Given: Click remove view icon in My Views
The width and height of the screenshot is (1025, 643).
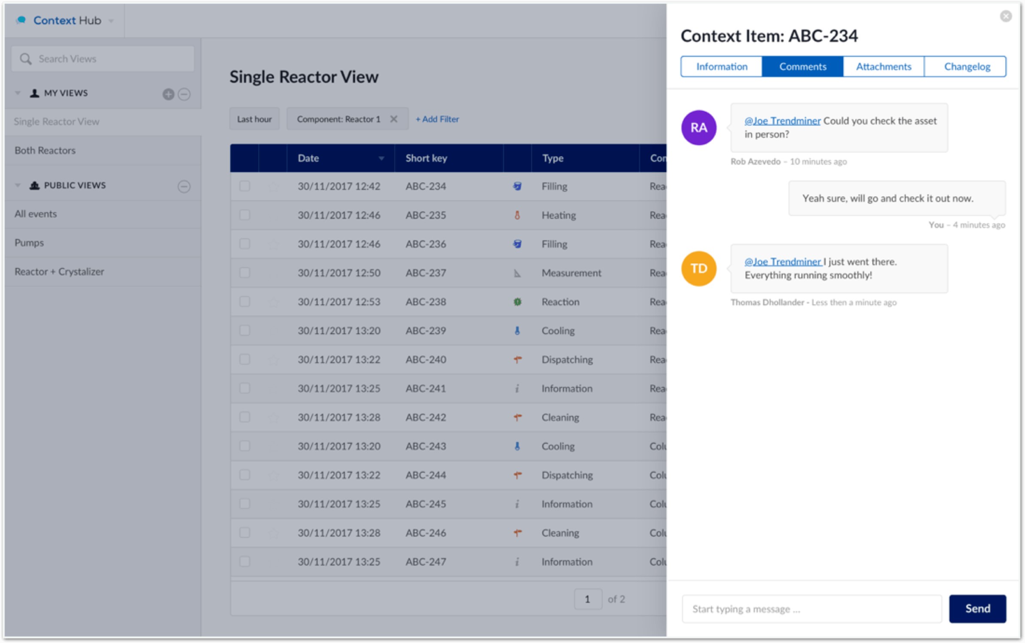Looking at the screenshot, I should click(x=184, y=94).
